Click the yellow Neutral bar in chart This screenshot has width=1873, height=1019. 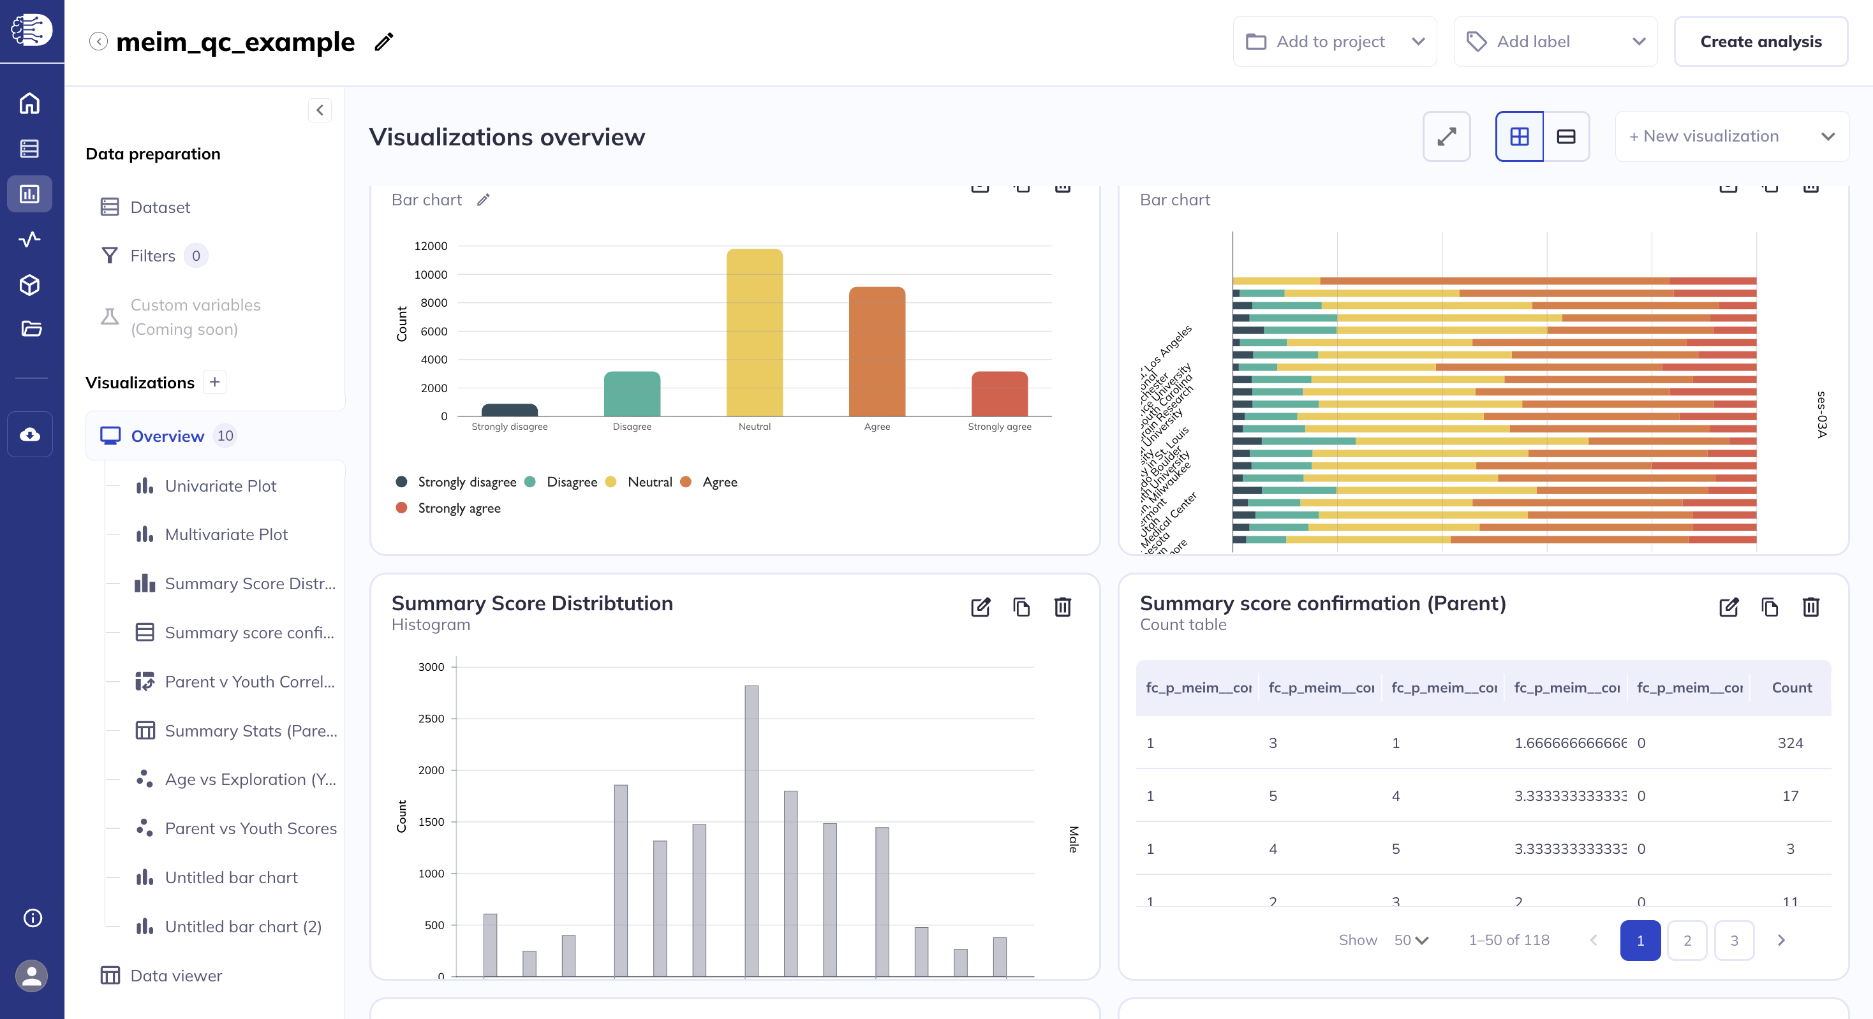755,333
